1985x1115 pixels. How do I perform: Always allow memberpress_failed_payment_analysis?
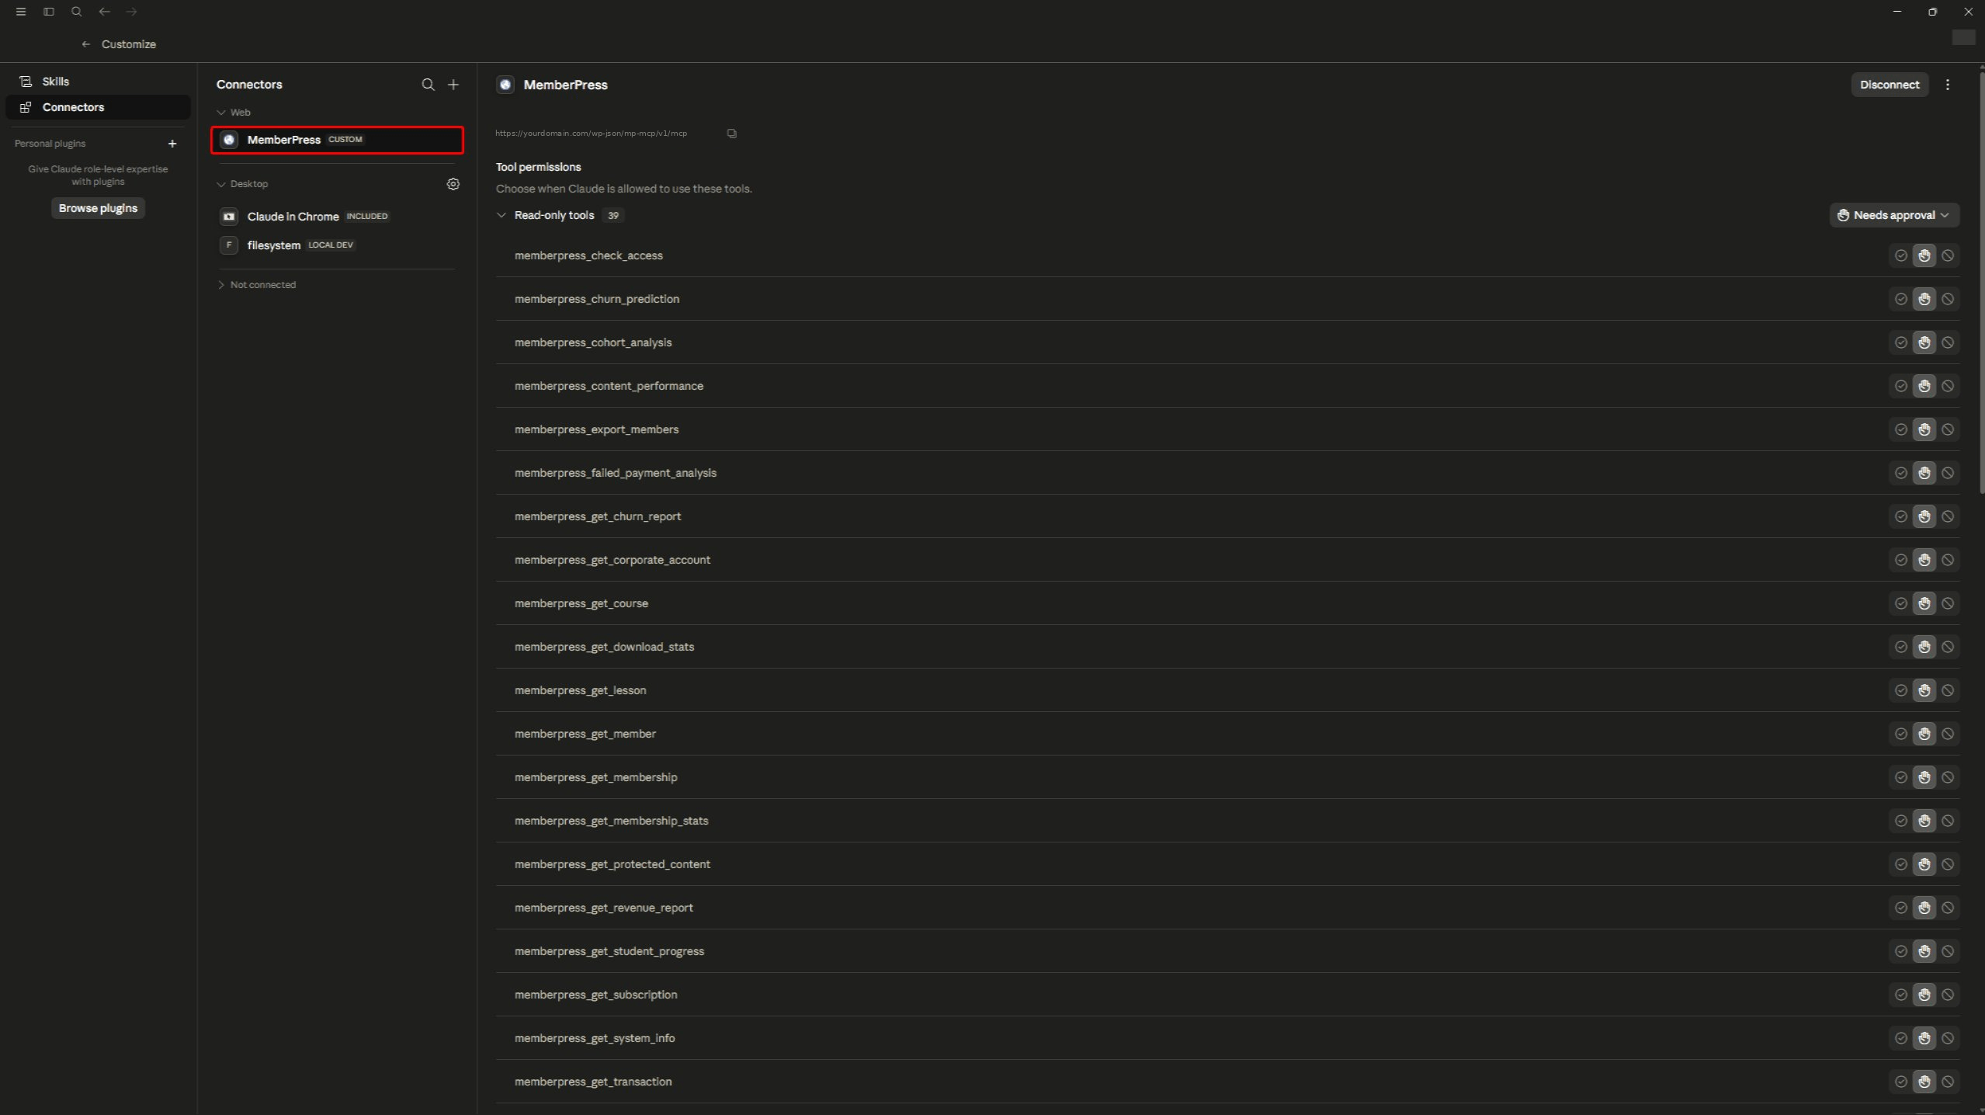[1900, 473]
